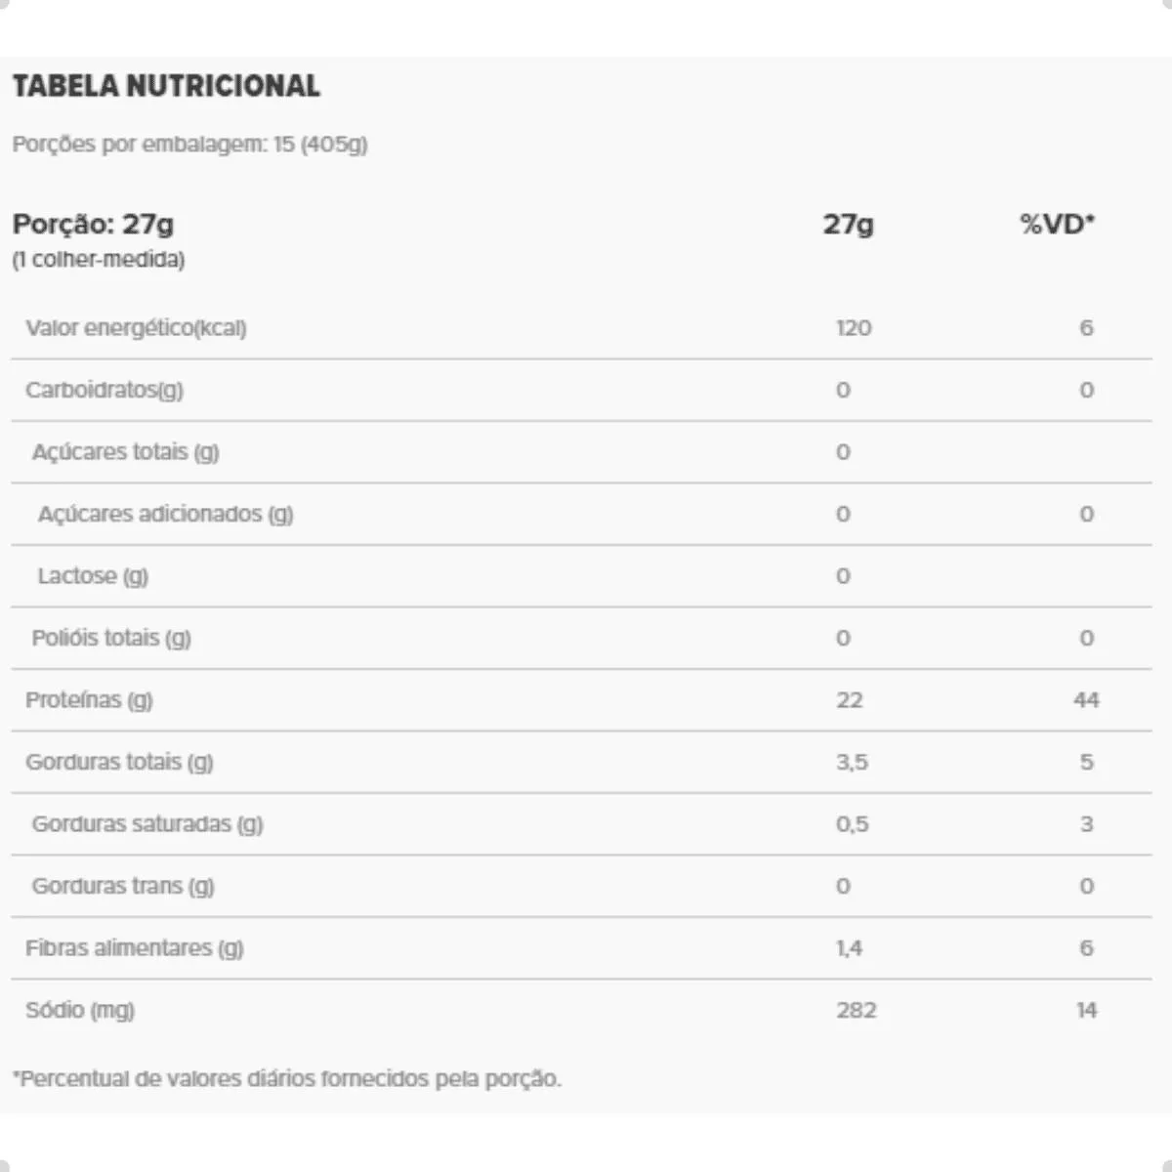This screenshot has width=1172, height=1172.
Task: Click the %VD* column header
Action: [x=1057, y=224]
